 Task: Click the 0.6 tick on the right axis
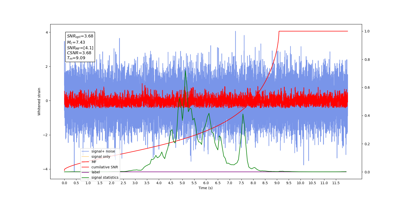[x=367, y=88]
